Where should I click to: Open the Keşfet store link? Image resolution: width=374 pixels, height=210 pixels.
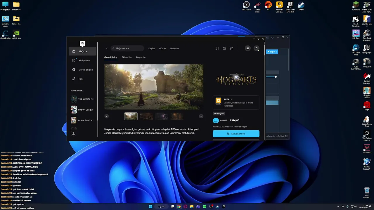click(x=152, y=48)
